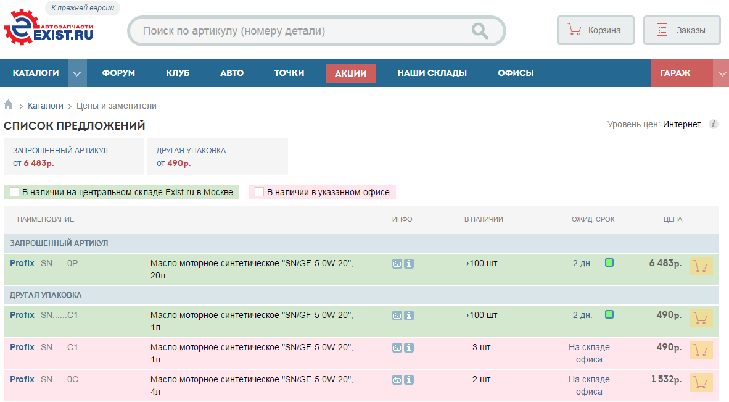Toggle in-stock at central Moscow warehouse checkbox
This screenshot has height=402, width=729.
click(x=14, y=191)
